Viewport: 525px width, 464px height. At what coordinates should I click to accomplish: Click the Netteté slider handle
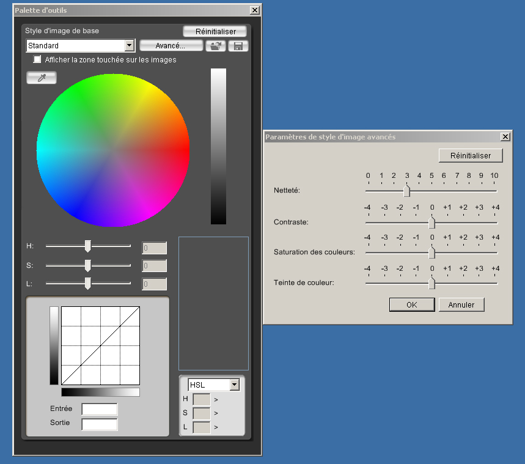(x=407, y=191)
